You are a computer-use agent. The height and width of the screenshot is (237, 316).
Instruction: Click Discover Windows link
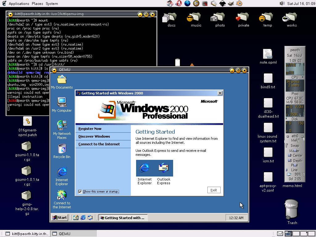[94, 136]
